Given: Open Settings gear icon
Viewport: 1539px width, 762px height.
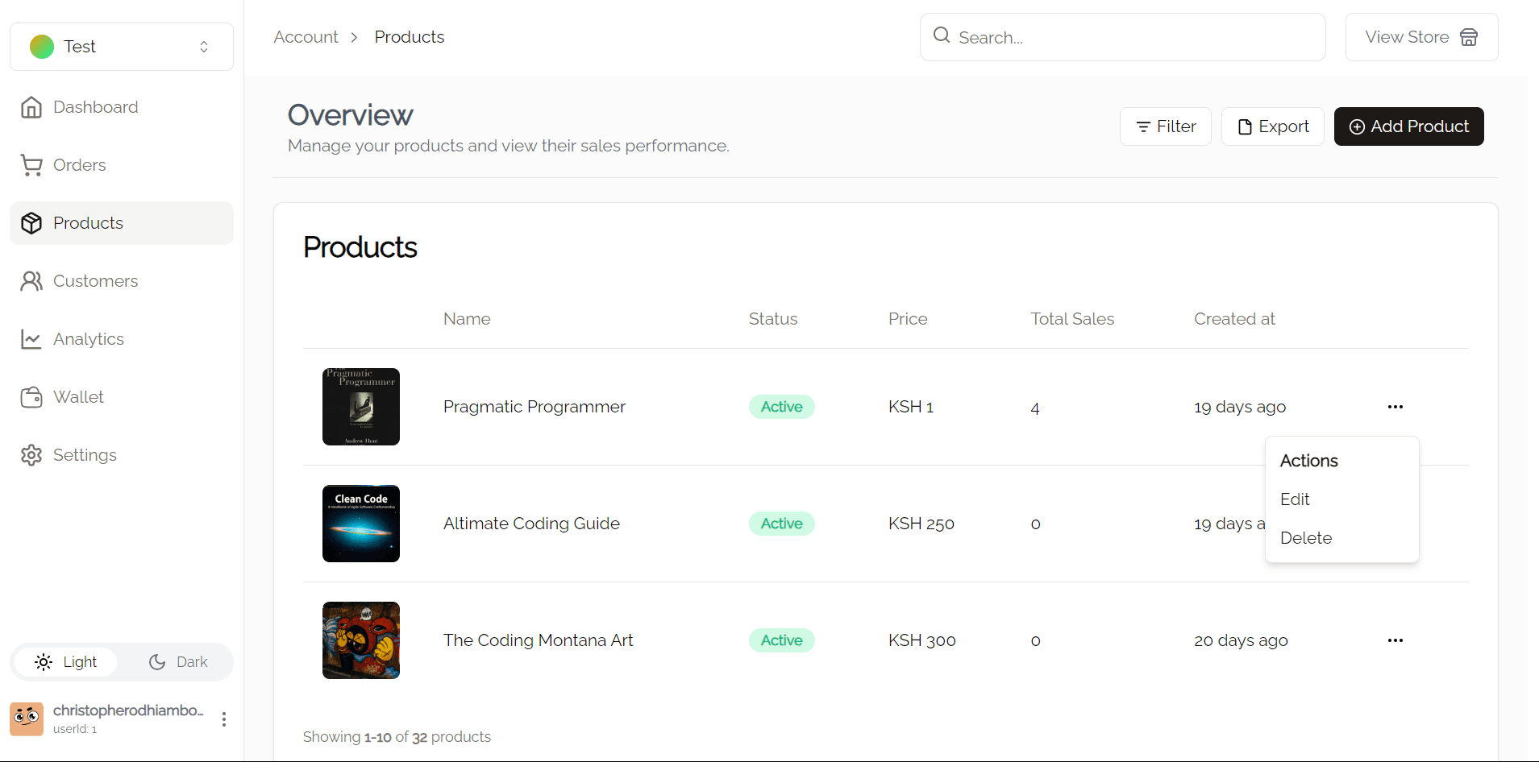Looking at the screenshot, I should [x=31, y=455].
